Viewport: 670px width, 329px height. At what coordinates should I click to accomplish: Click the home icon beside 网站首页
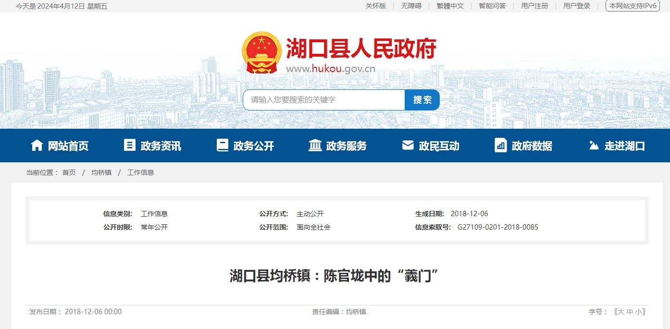click(37, 146)
